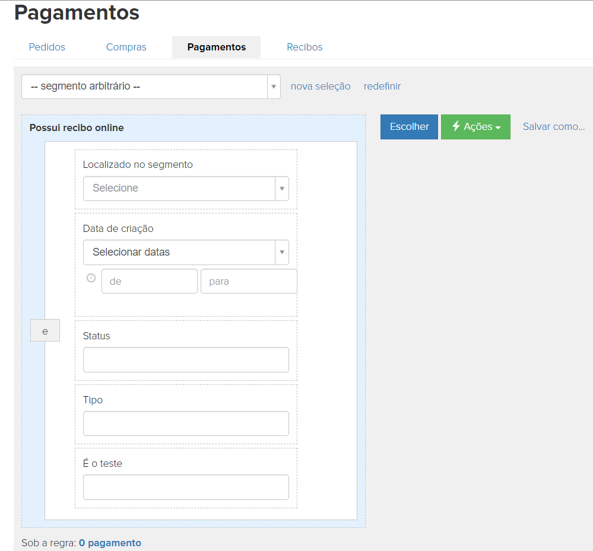Expand the segmento arbitrário dropdown
This screenshot has height=551, width=593.
151,87
